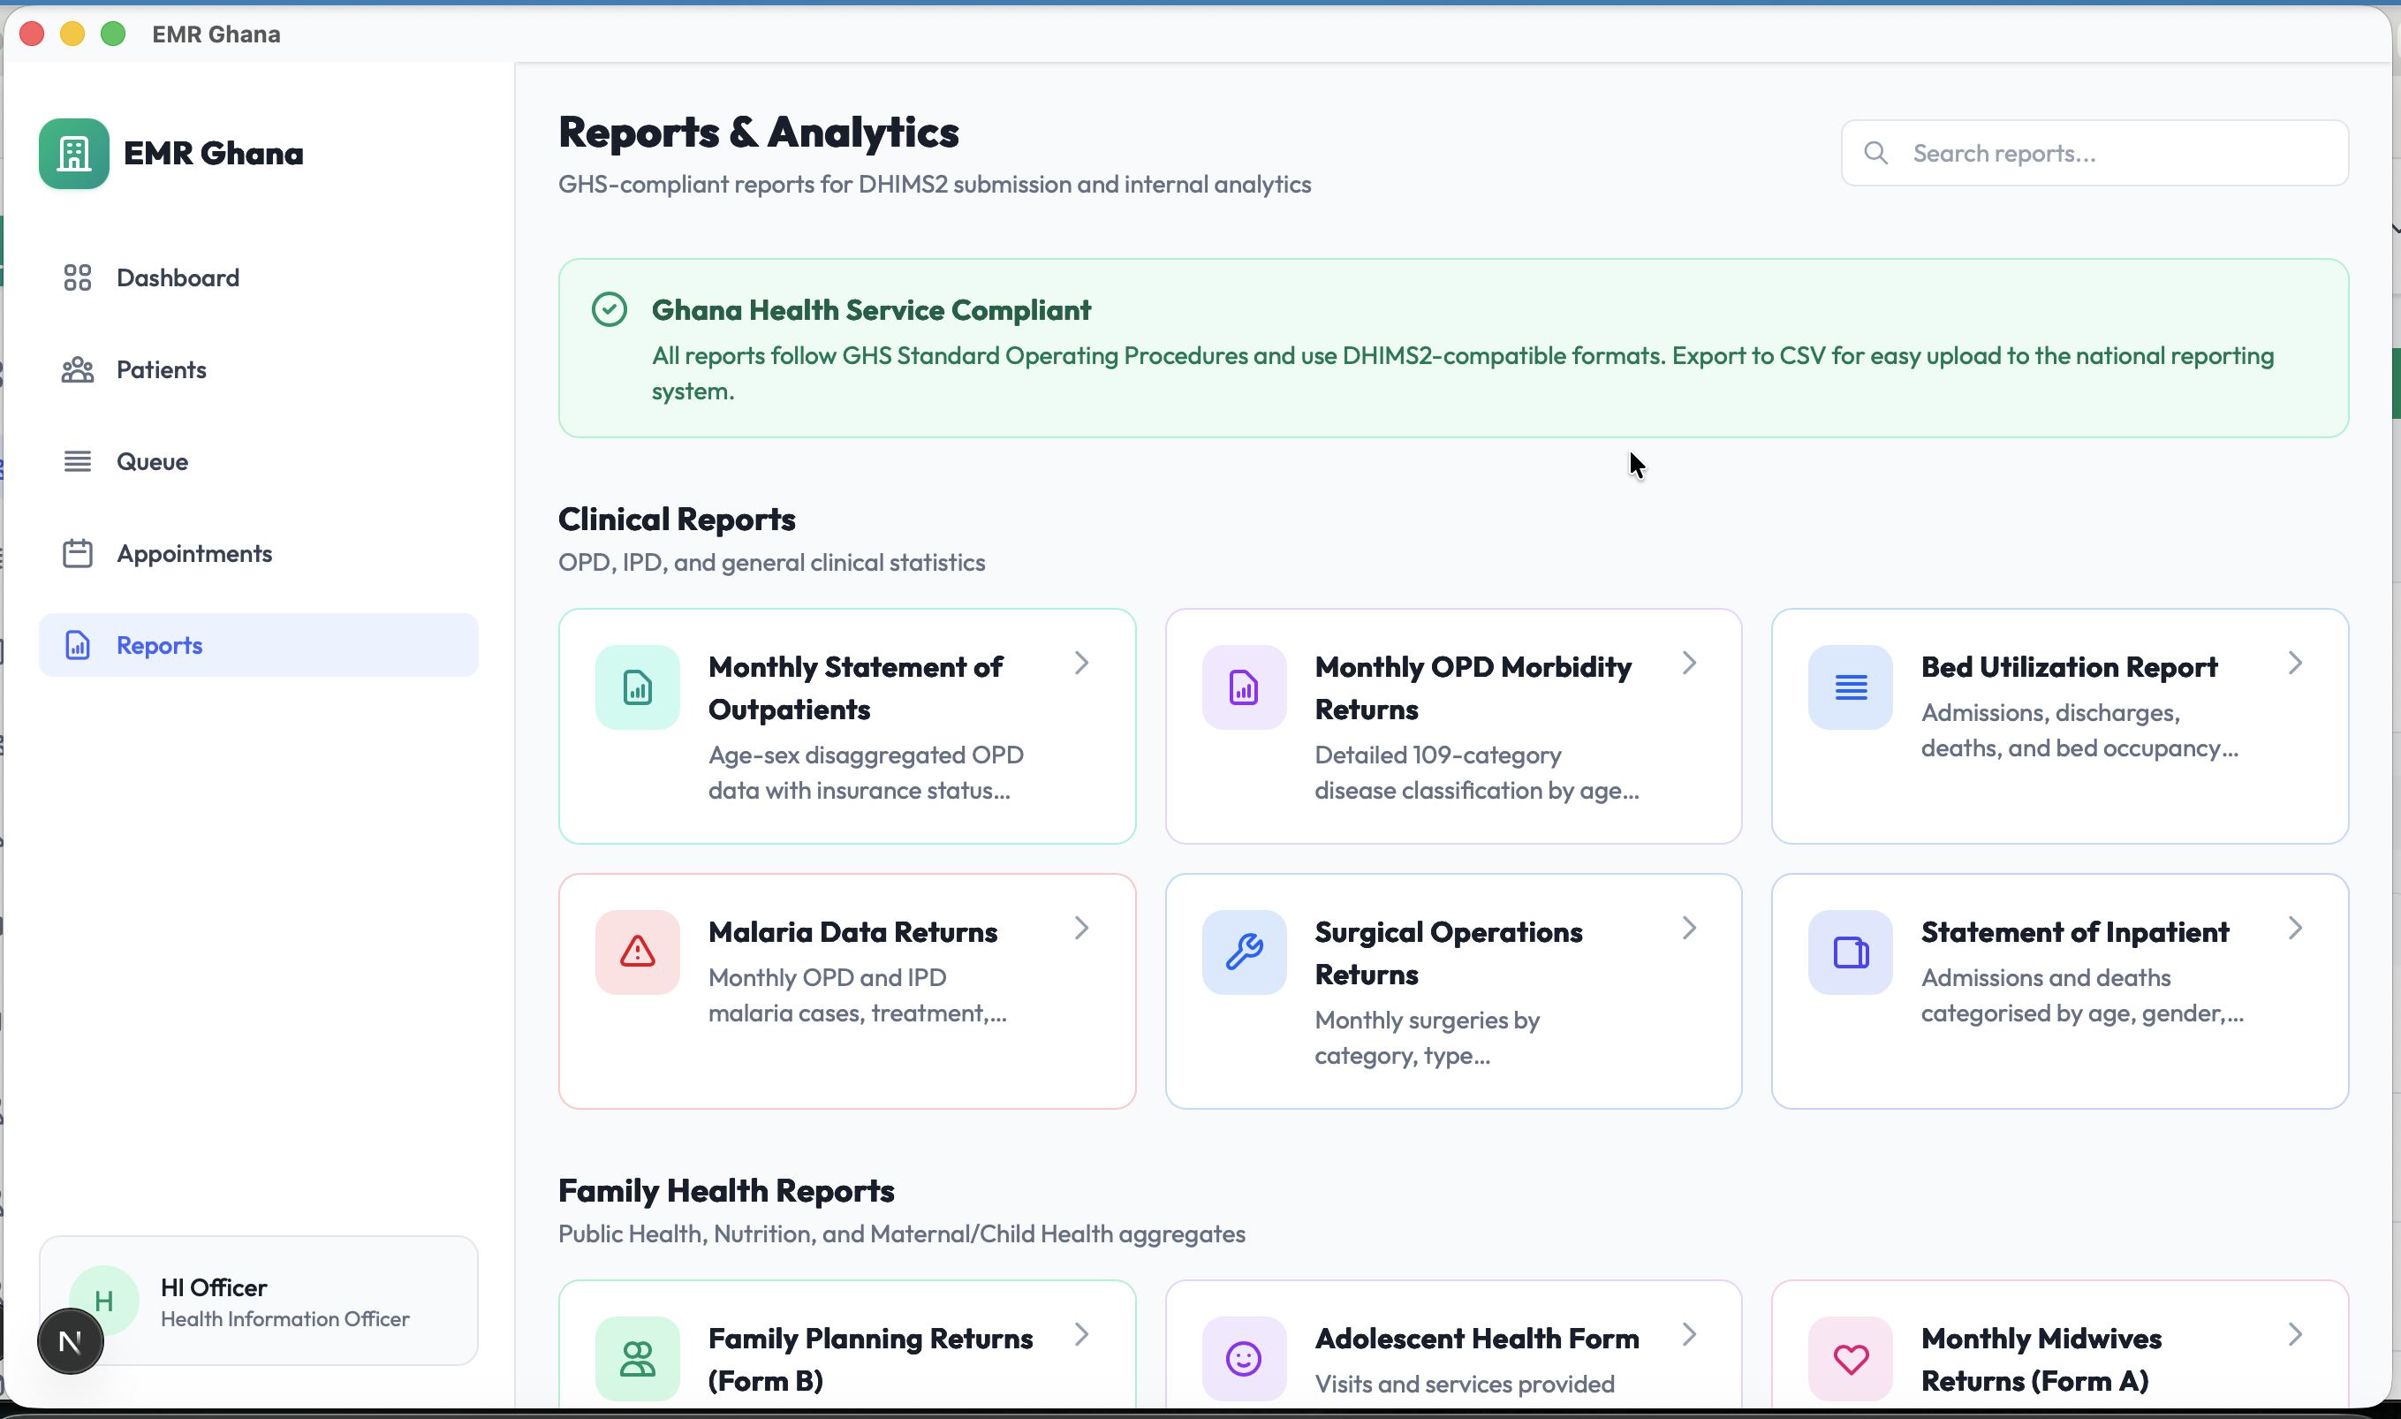Click the Malaria Data Returns warning icon
This screenshot has height=1419, width=2401.
point(637,952)
